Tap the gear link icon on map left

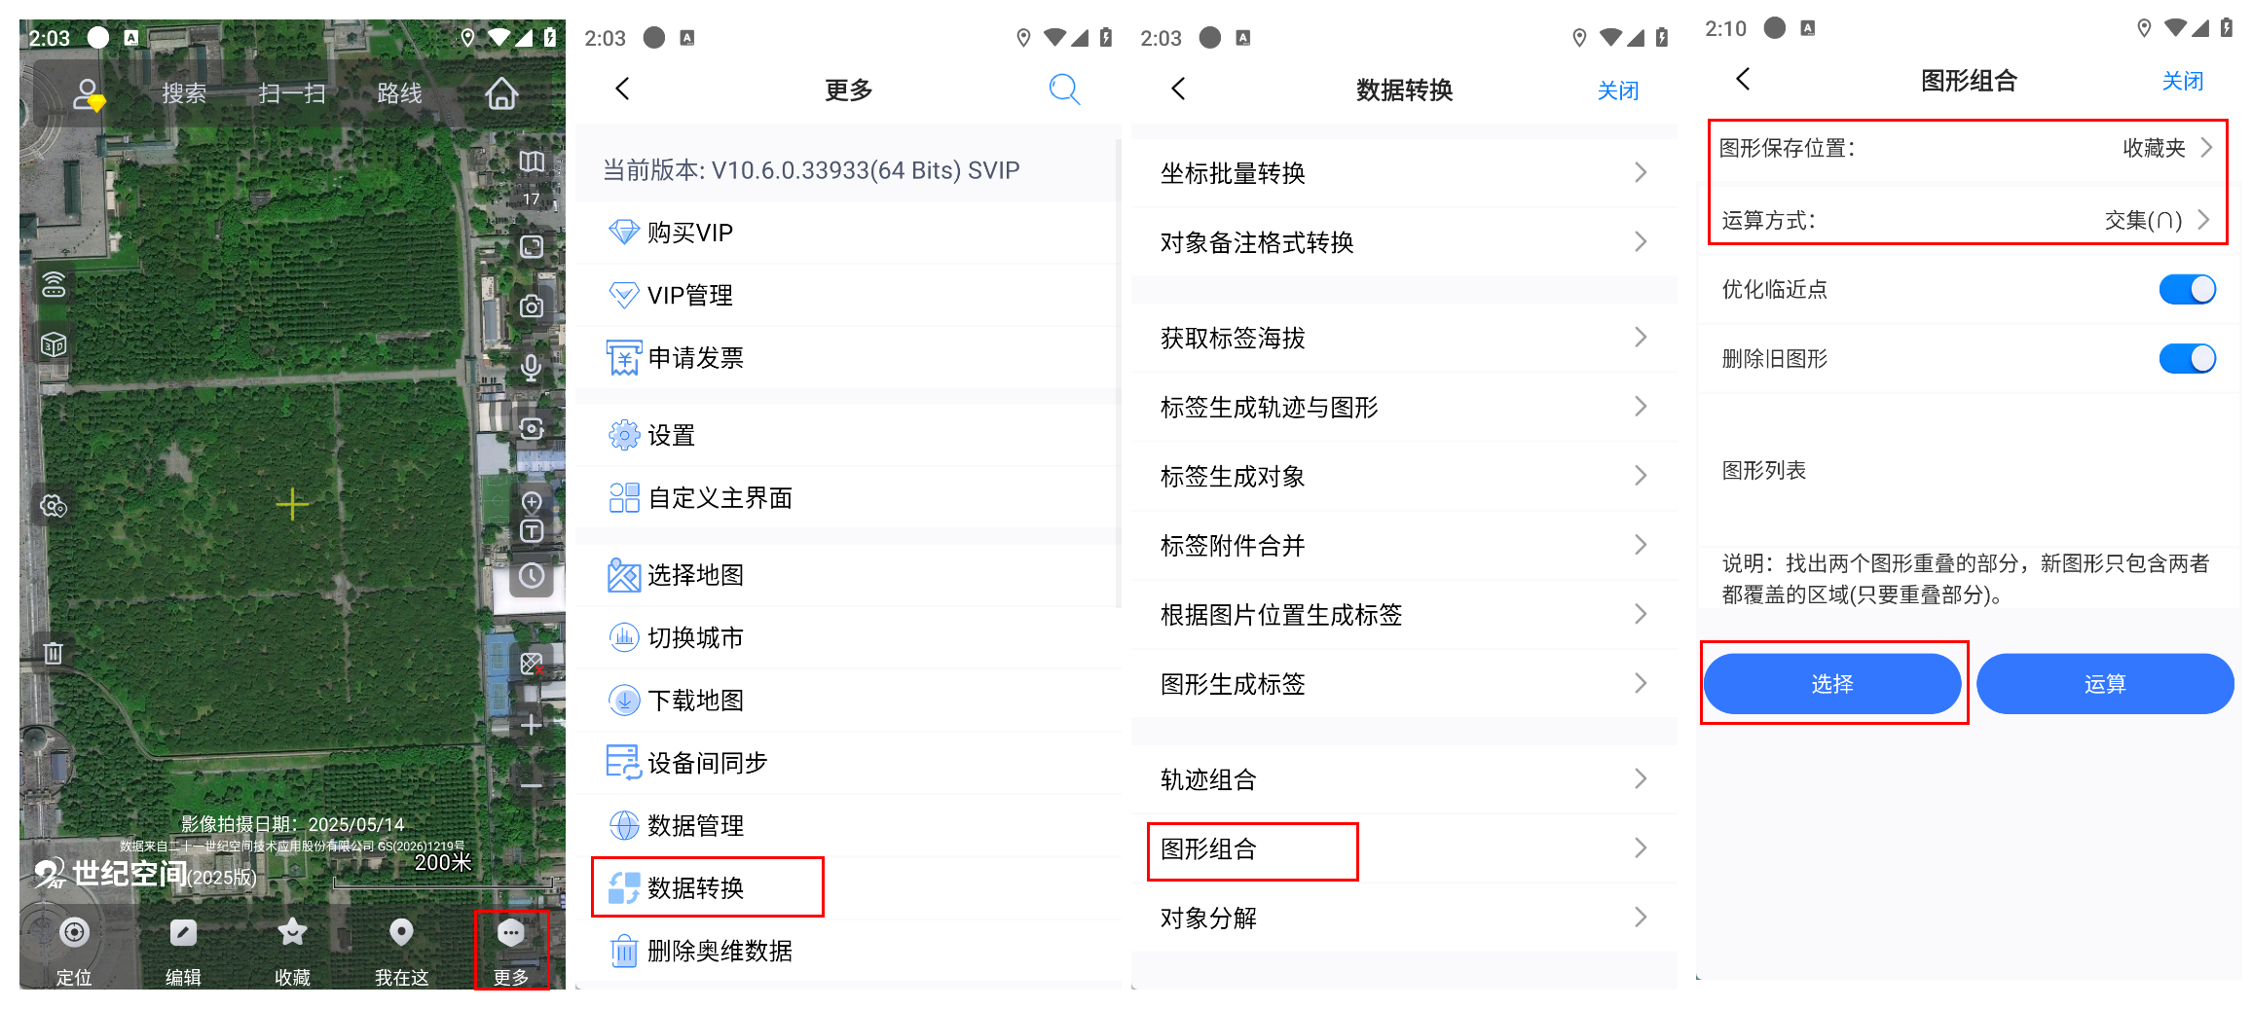[54, 506]
